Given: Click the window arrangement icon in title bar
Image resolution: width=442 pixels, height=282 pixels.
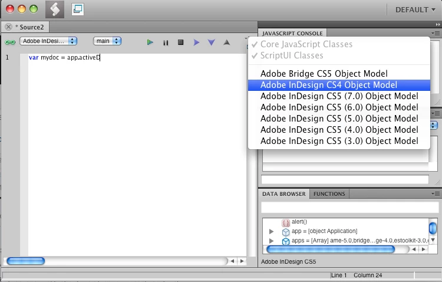Looking at the screenshot, I should (78, 9).
